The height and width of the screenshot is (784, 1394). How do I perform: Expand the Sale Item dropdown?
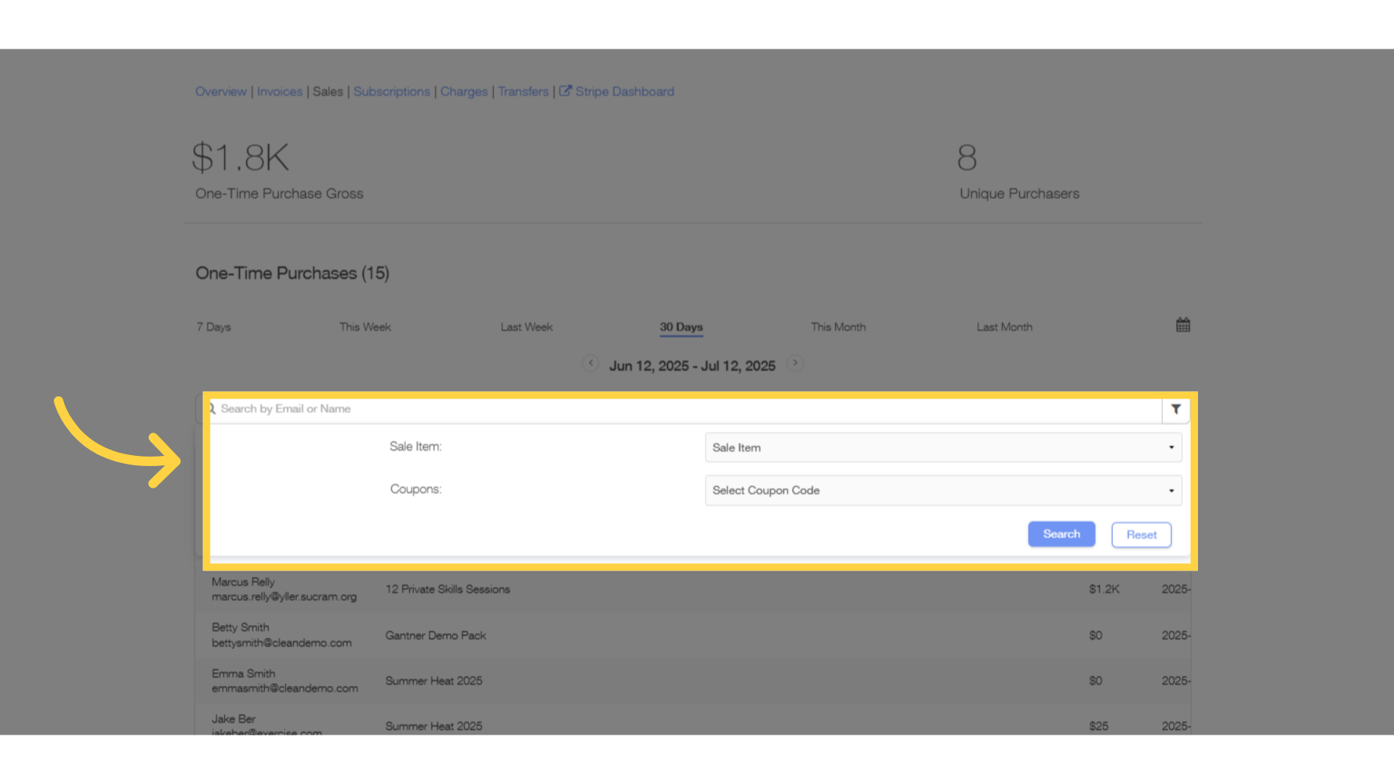click(x=943, y=448)
